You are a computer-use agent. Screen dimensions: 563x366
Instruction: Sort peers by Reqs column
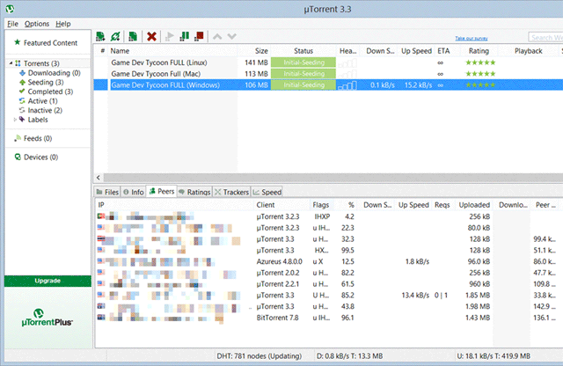442,205
